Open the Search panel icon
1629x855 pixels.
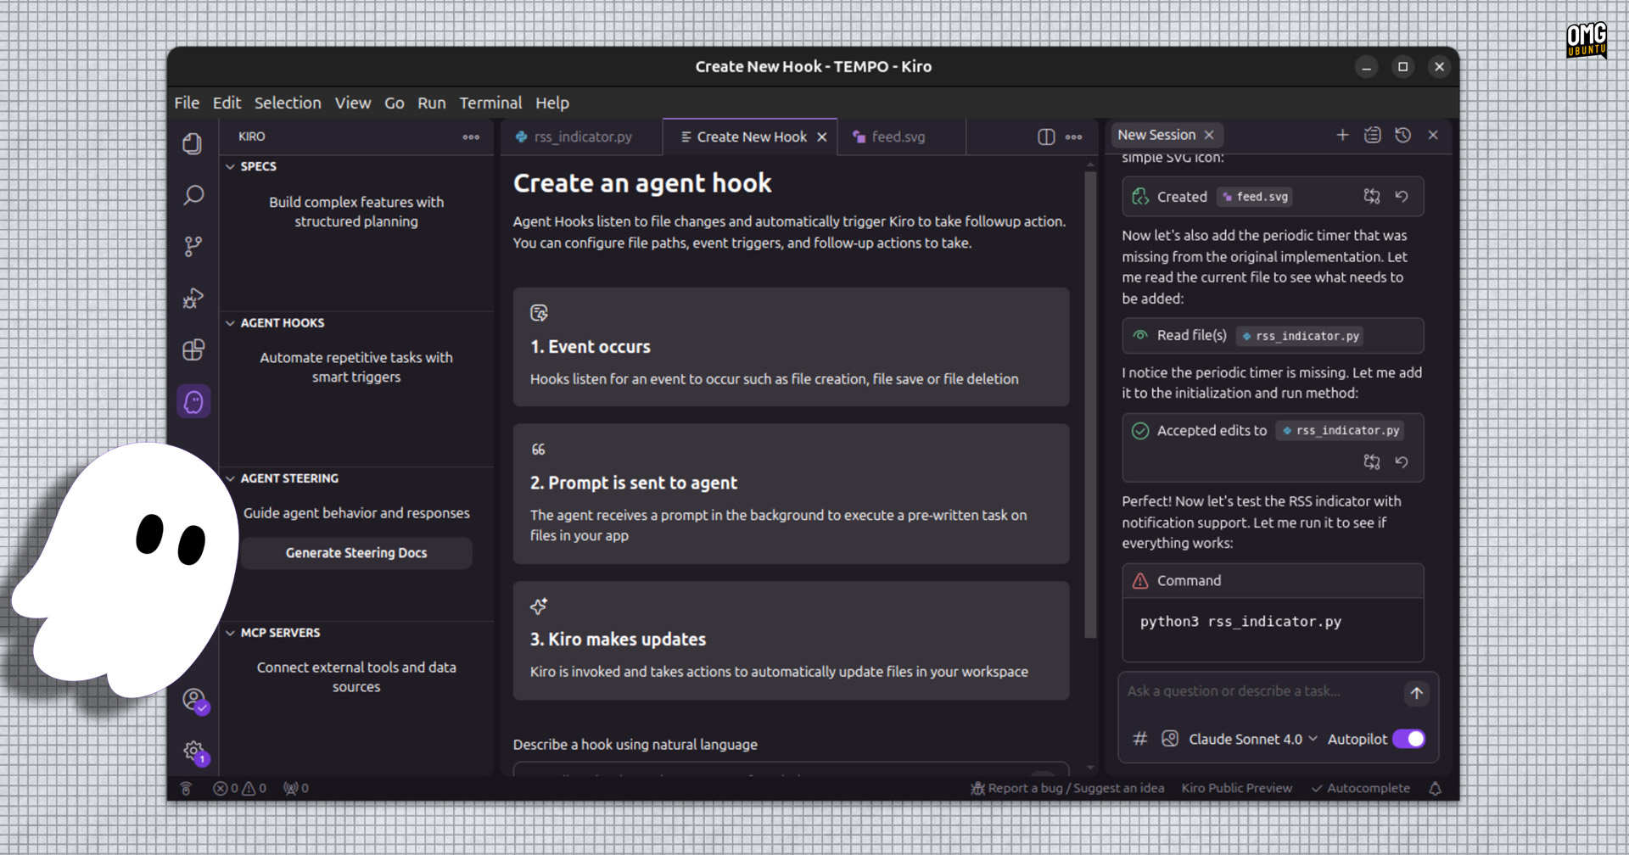193,195
